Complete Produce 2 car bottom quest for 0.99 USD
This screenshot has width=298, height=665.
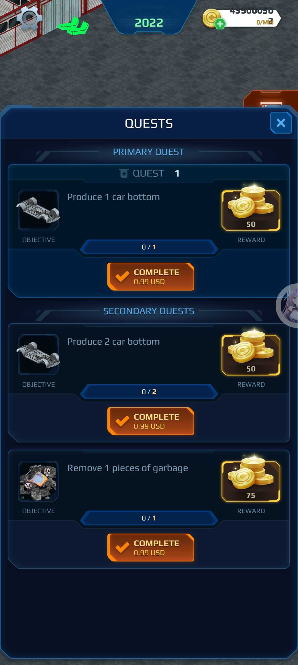tap(151, 421)
